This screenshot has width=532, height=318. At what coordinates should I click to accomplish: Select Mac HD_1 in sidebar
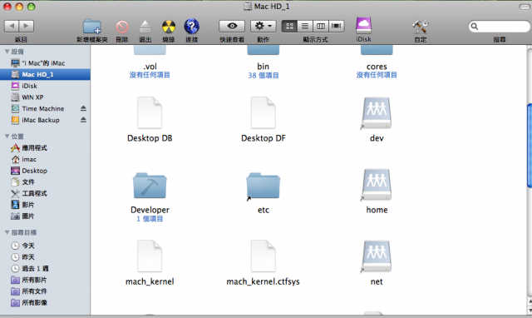click(x=45, y=74)
